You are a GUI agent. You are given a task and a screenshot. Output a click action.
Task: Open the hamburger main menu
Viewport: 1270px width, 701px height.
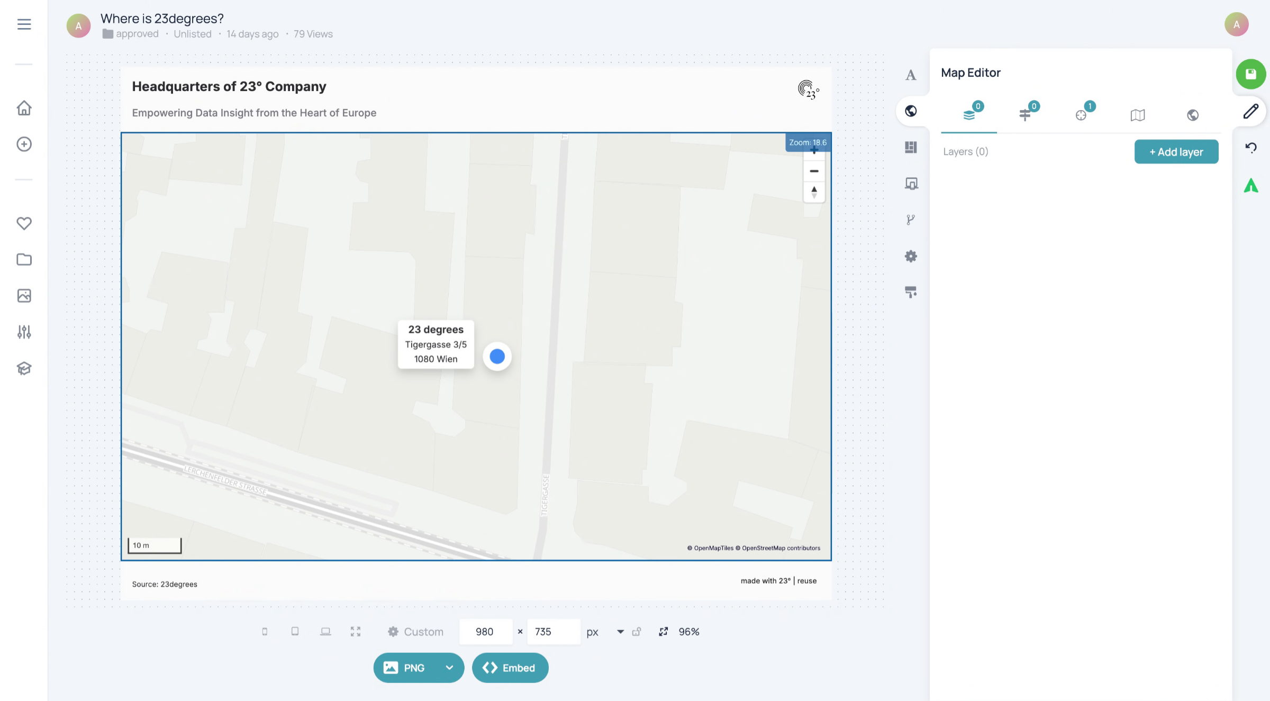[x=24, y=24]
